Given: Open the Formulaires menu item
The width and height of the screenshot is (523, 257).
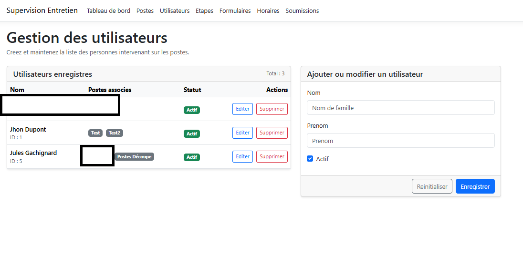Looking at the screenshot, I should [x=235, y=10].
